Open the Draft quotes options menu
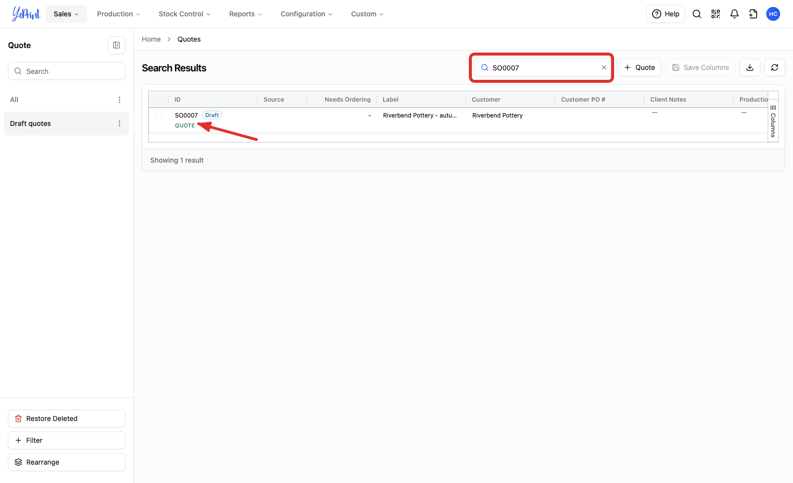Screen dimensions: 793x483 119,123
